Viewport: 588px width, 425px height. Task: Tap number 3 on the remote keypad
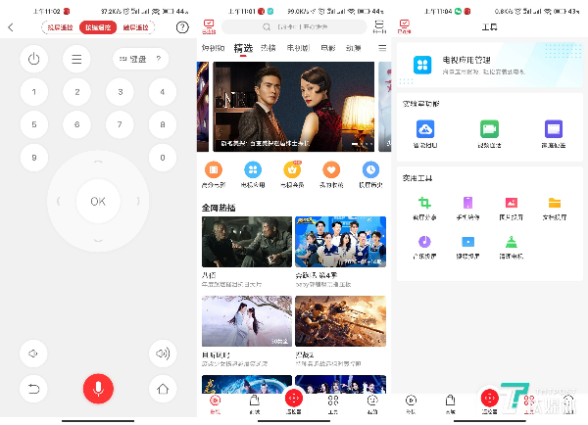click(120, 92)
